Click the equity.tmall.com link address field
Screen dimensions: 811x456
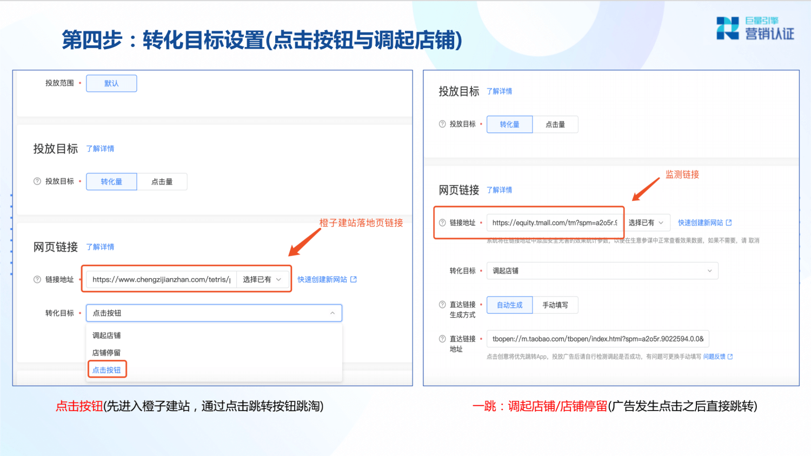[555, 223]
